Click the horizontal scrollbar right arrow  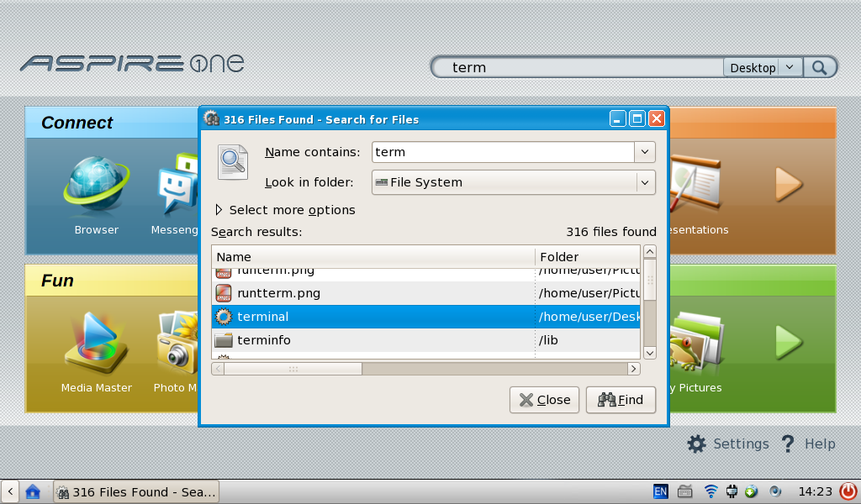click(x=634, y=369)
